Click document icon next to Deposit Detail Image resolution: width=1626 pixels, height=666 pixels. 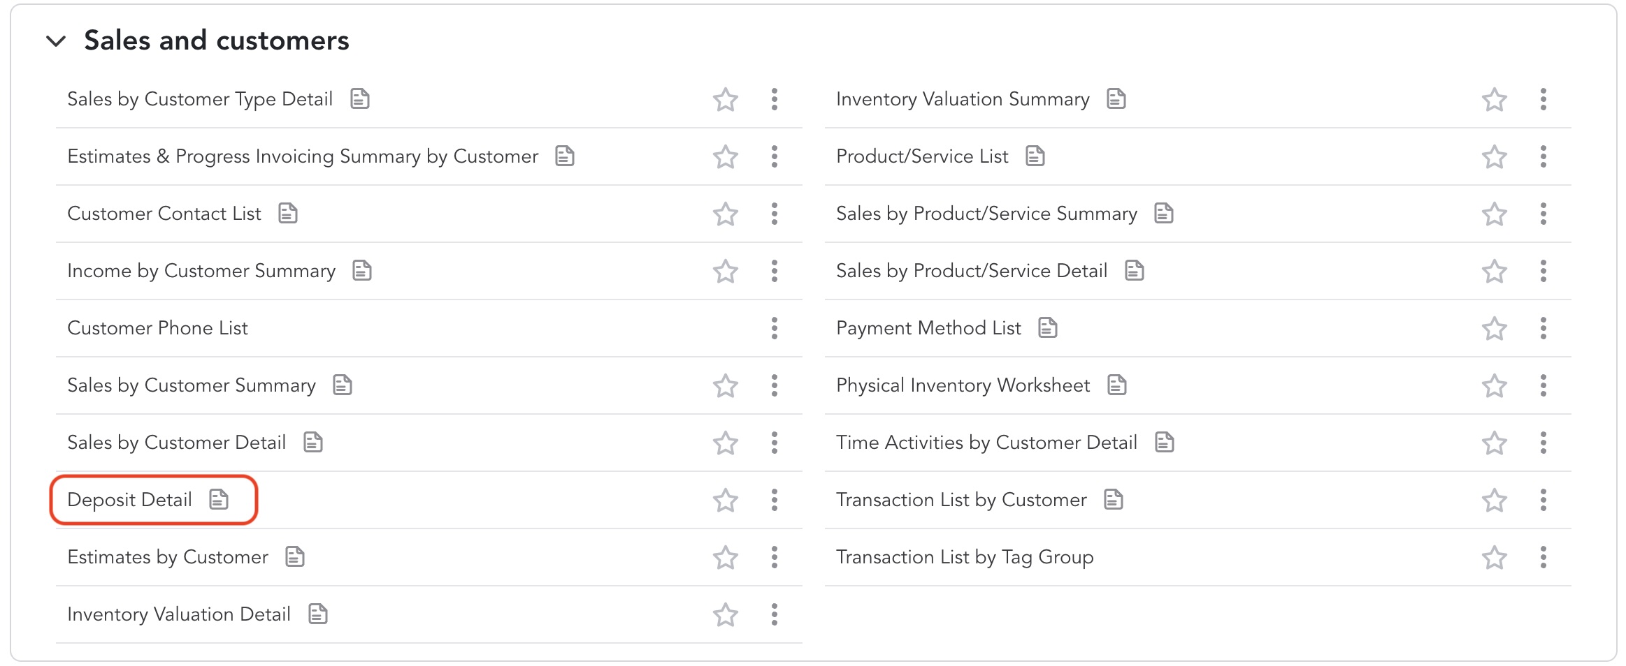click(x=219, y=500)
